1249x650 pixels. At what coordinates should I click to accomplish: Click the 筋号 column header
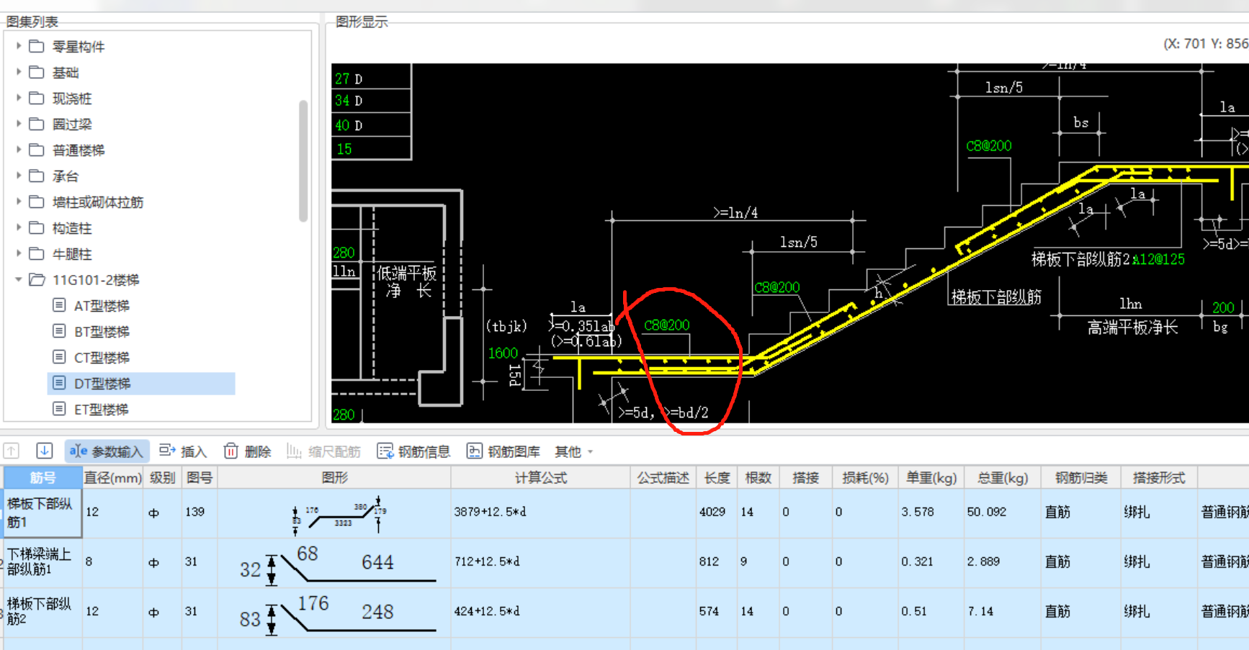click(42, 477)
